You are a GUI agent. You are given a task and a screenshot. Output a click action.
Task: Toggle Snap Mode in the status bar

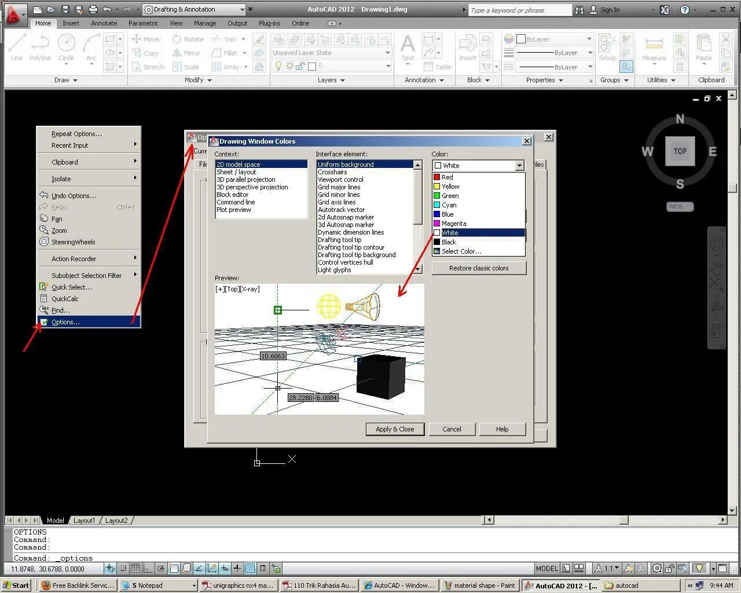[122, 569]
